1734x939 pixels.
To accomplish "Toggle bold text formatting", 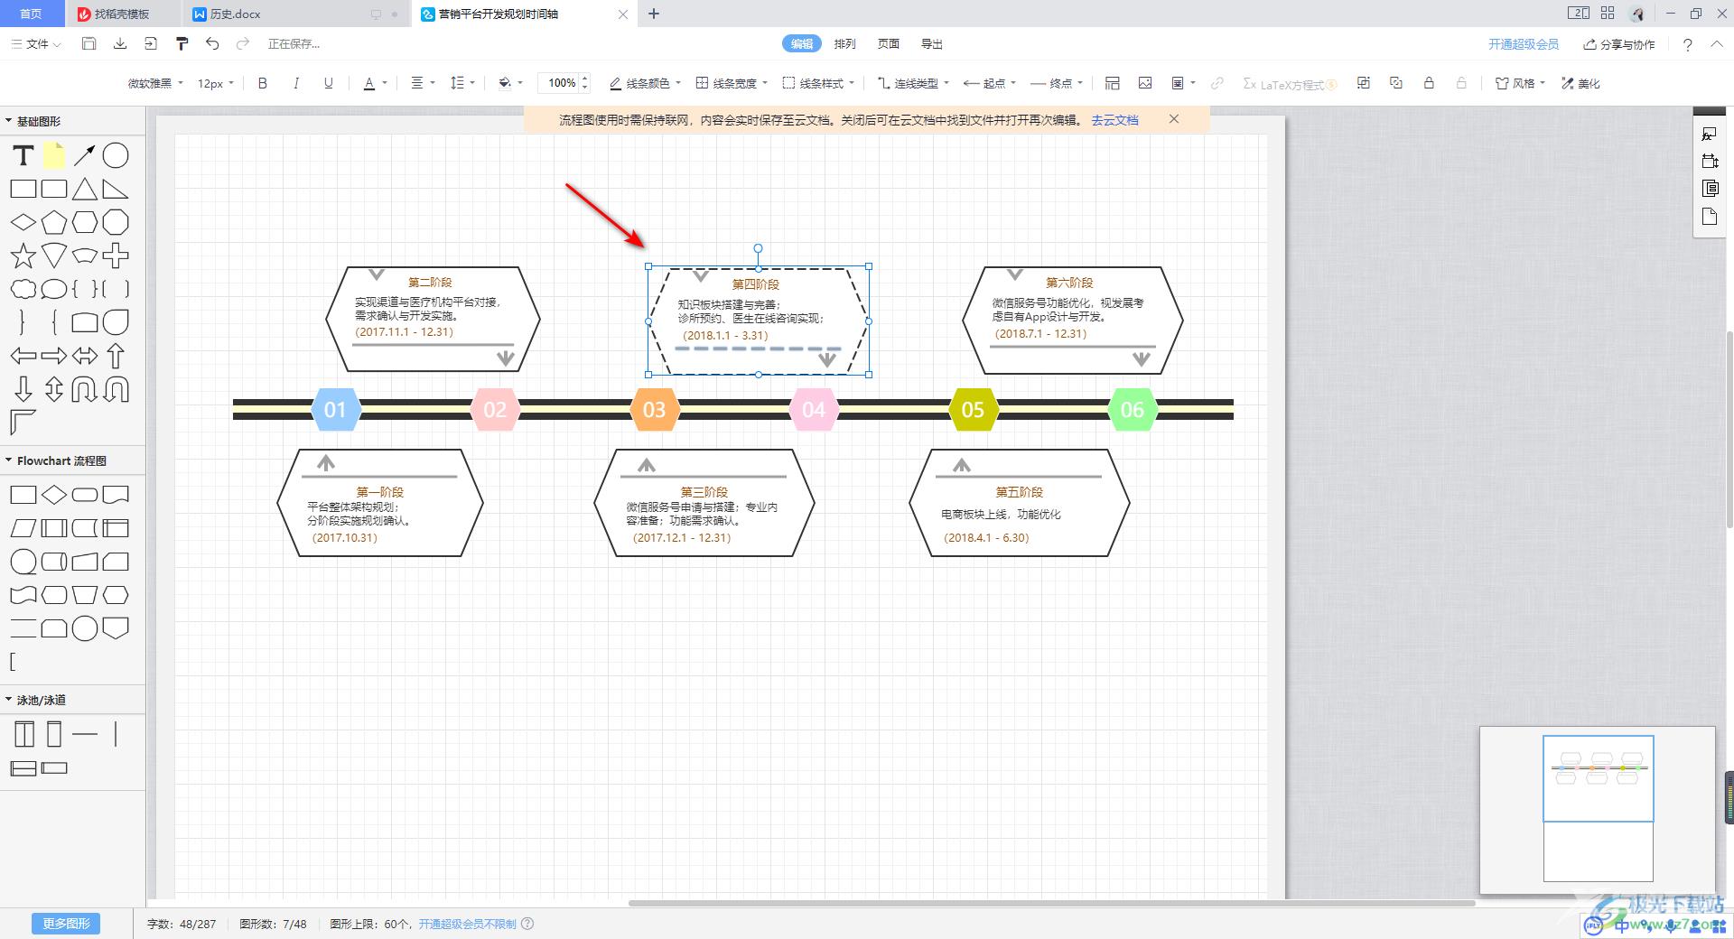I will (263, 83).
